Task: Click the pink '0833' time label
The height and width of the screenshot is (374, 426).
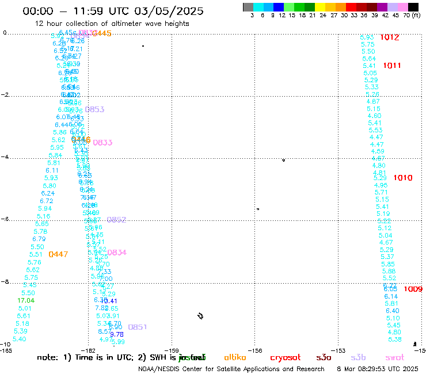Action: [x=102, y=143]
